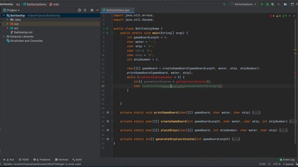Screen dimensions: 298x167
Task: Expand the src folder
Action: (7, 28)
